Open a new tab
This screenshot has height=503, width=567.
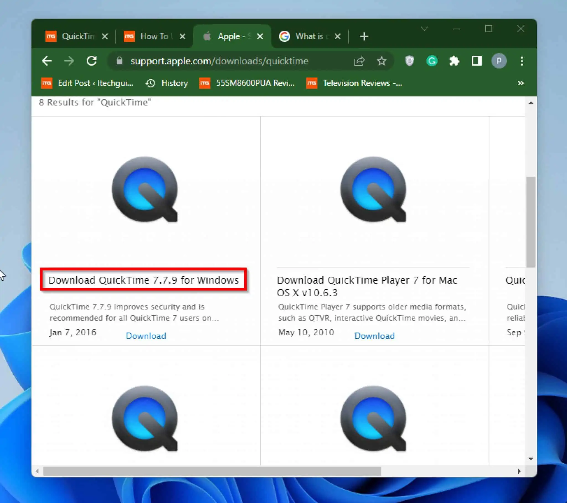pyautogui.click(x=364, y=36)
